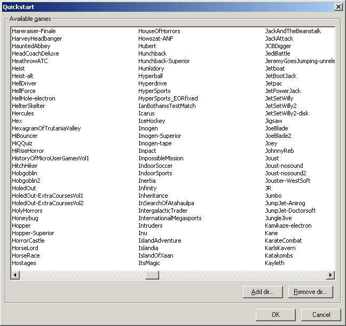The width and height of the screenshot is (346, 326).
Task: Select Joust-nosound2 game
Action: pyautogui.click(x=286, y=173)
